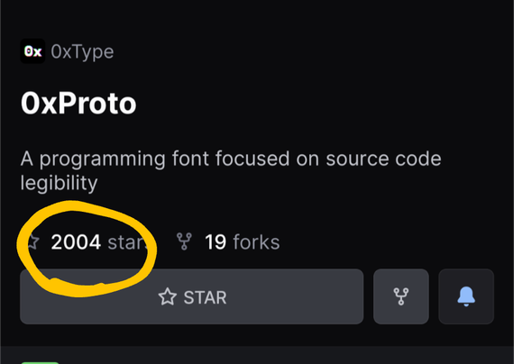Viewport: 514px width, 364px height.
Task: Click the 'forks' label text
Action: [256, 242]
